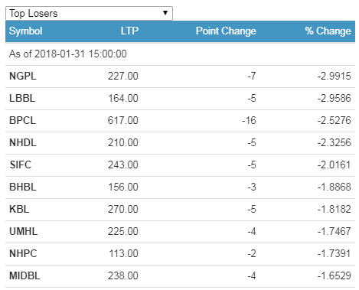Screen dimensions: 359x290
Task: Select the BPCL symbol link
Action: [22, 120]
